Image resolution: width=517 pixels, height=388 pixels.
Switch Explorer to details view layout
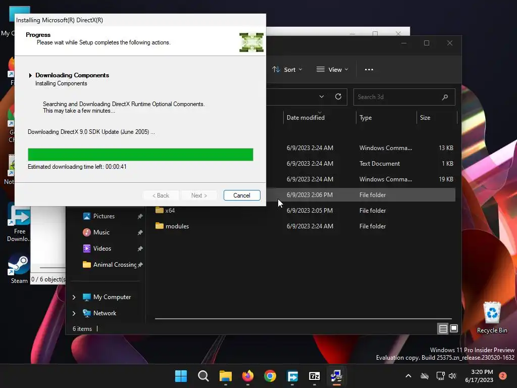(443, 328)
